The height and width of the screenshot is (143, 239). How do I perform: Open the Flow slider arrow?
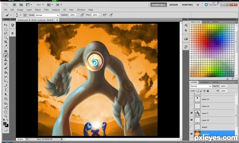100,15
